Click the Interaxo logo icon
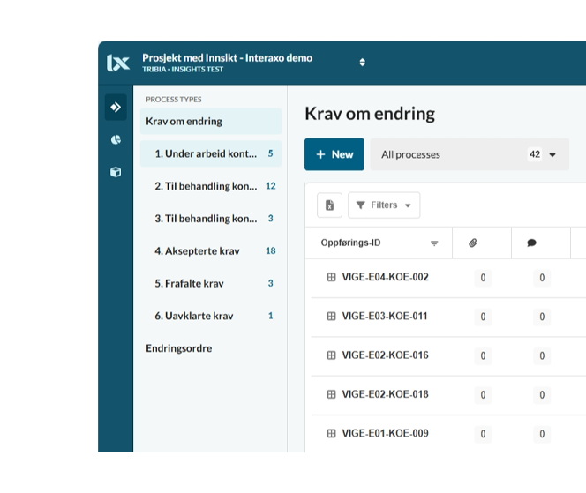 (117, 63)
